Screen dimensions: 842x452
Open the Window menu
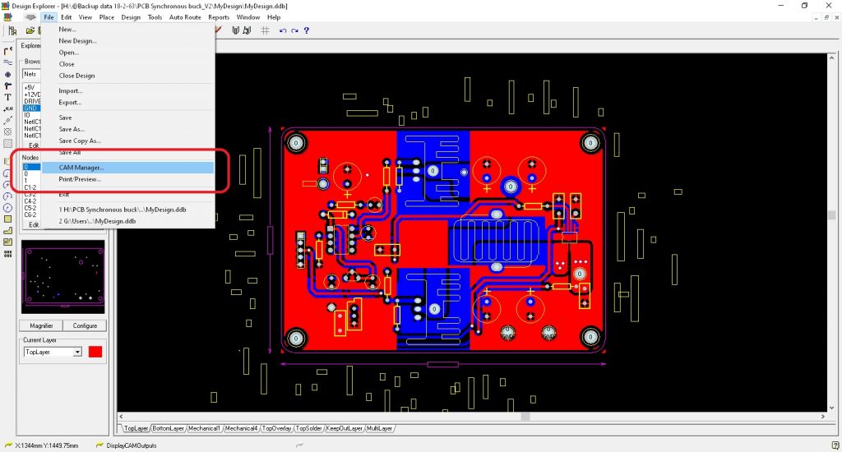[x=248, y=17]
